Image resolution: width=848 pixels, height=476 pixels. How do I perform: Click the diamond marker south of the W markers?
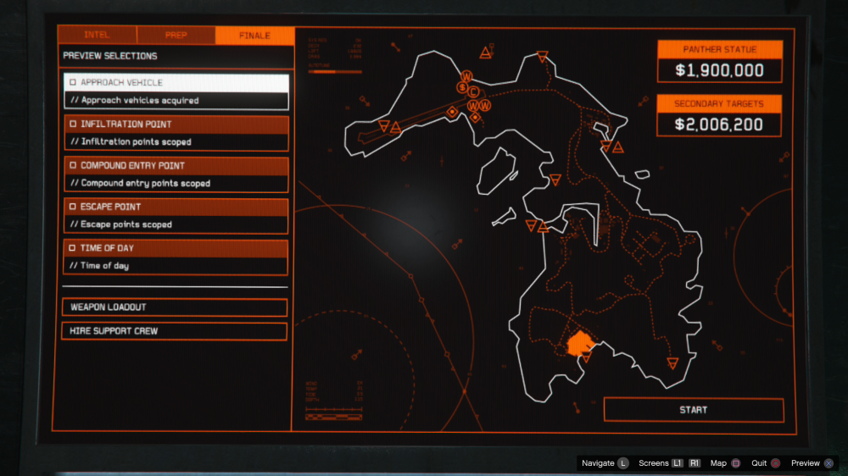tap(475, 117)
